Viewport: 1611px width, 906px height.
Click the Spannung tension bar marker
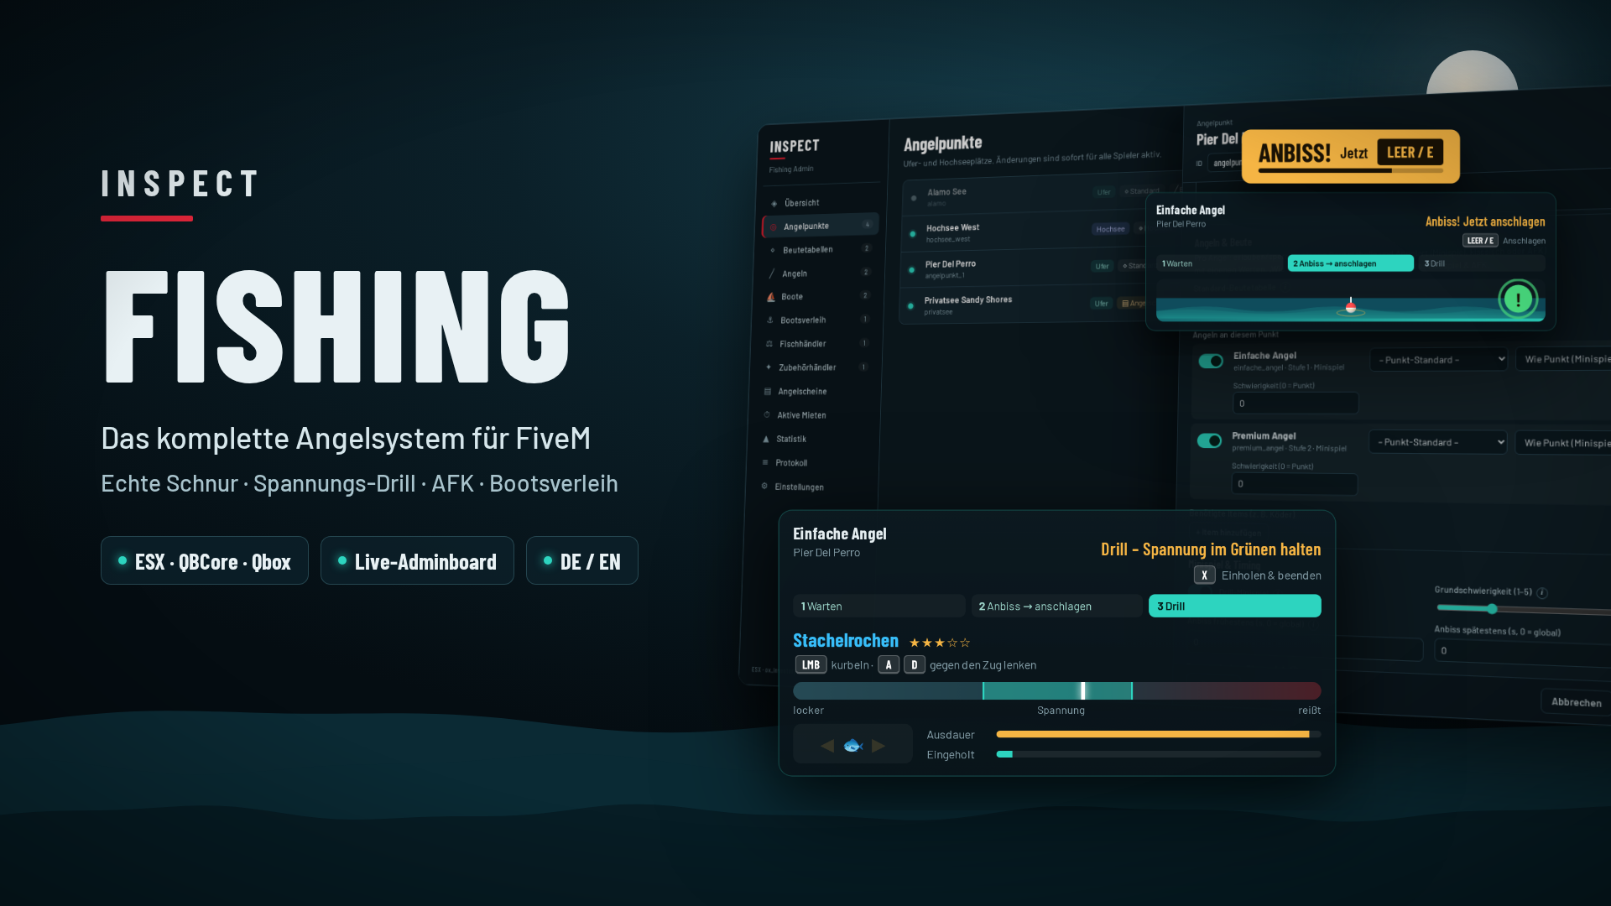tap(1083, 690)
